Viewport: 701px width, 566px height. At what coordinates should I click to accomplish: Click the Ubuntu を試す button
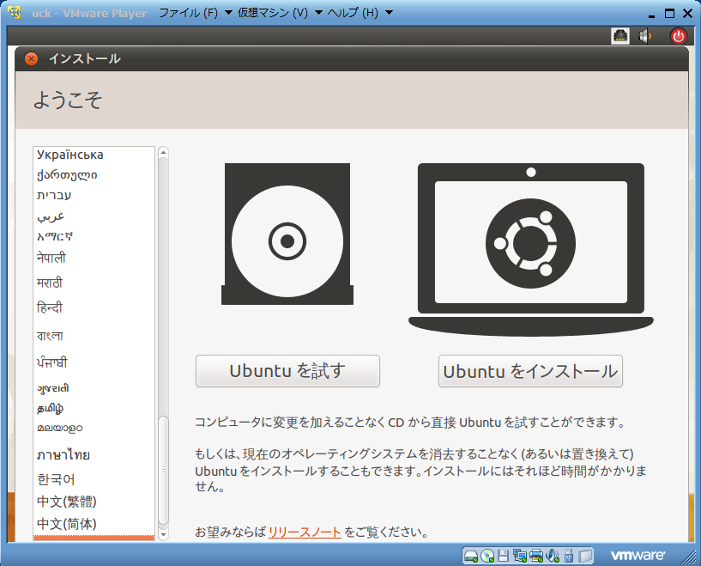click(287, 371)
